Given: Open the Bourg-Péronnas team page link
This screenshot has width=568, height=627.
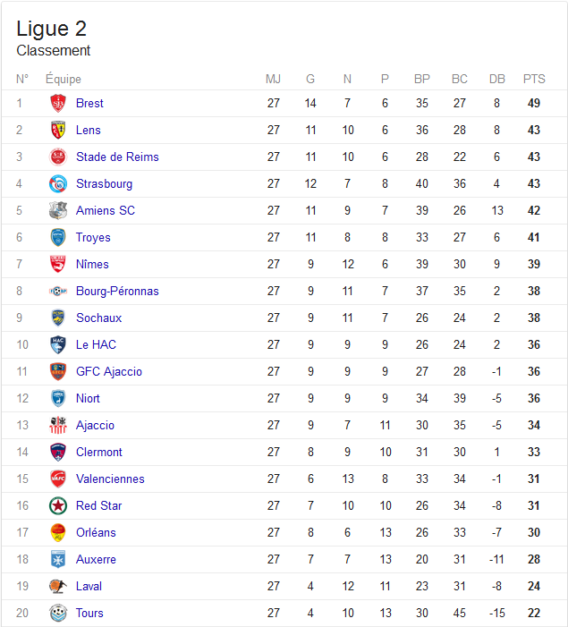Looking at the screenshot, I should tap(117, 291).
